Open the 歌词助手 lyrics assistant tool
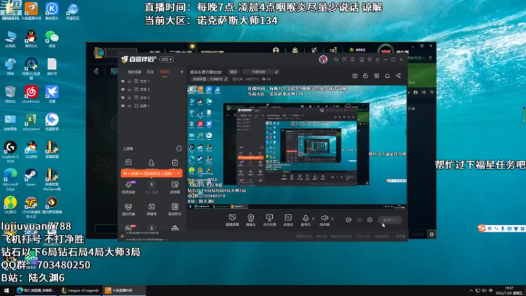526x296 pixels. 175,209
